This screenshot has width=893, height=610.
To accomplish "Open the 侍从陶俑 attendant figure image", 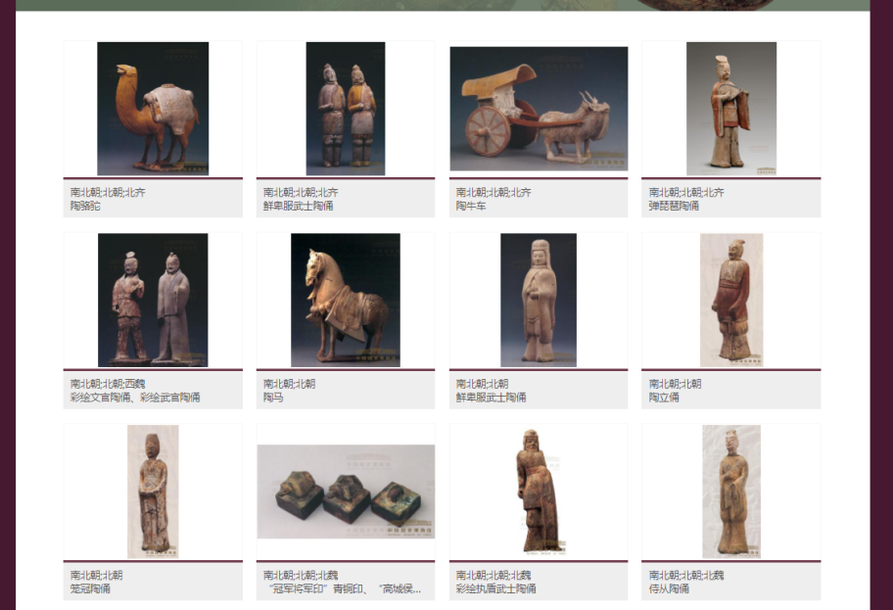I will pyautogui.click(x=731, y=492).
